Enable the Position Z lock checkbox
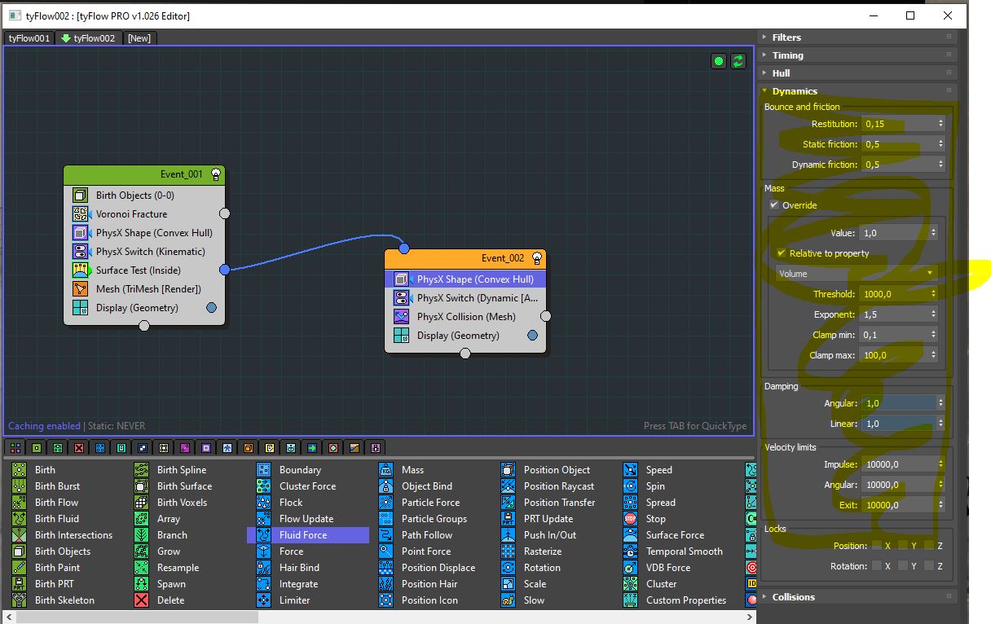The height and width of the screenshot is (624, 991). tap(929, 546)
